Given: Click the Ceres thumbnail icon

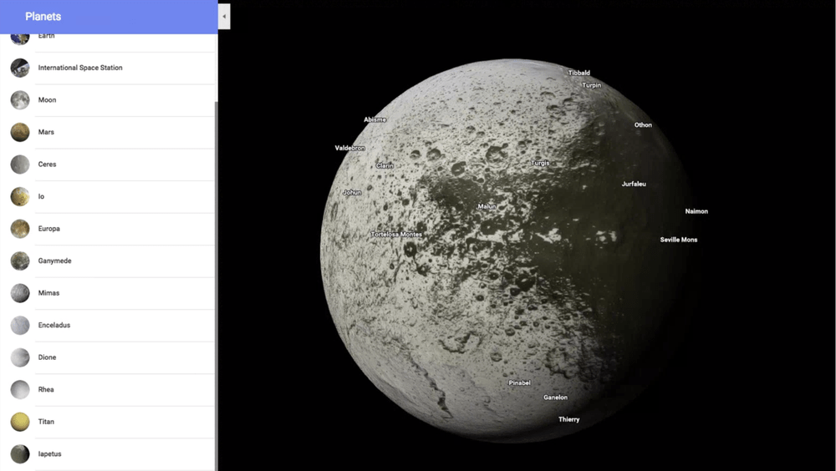Looking at the screenshot, I should 20,165.
